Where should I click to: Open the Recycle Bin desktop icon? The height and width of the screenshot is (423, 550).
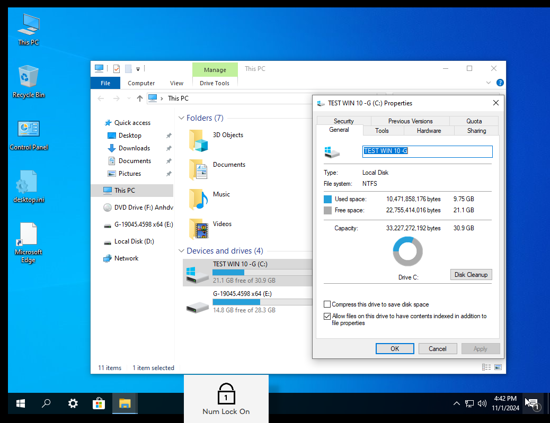29,82
